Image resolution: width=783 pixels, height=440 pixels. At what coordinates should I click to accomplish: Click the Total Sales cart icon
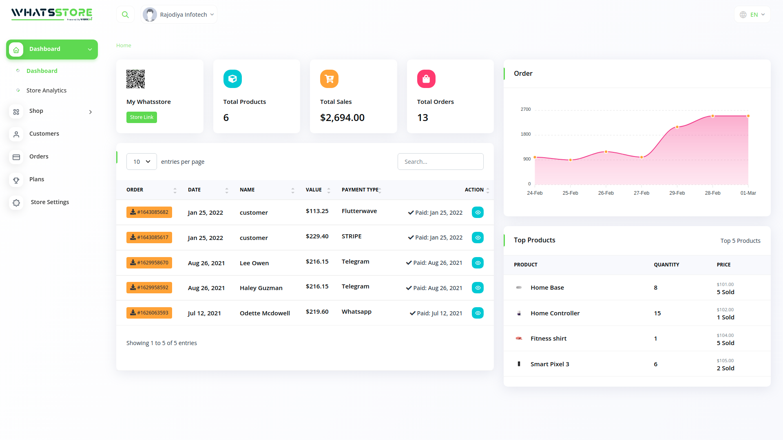coord(329,79)
